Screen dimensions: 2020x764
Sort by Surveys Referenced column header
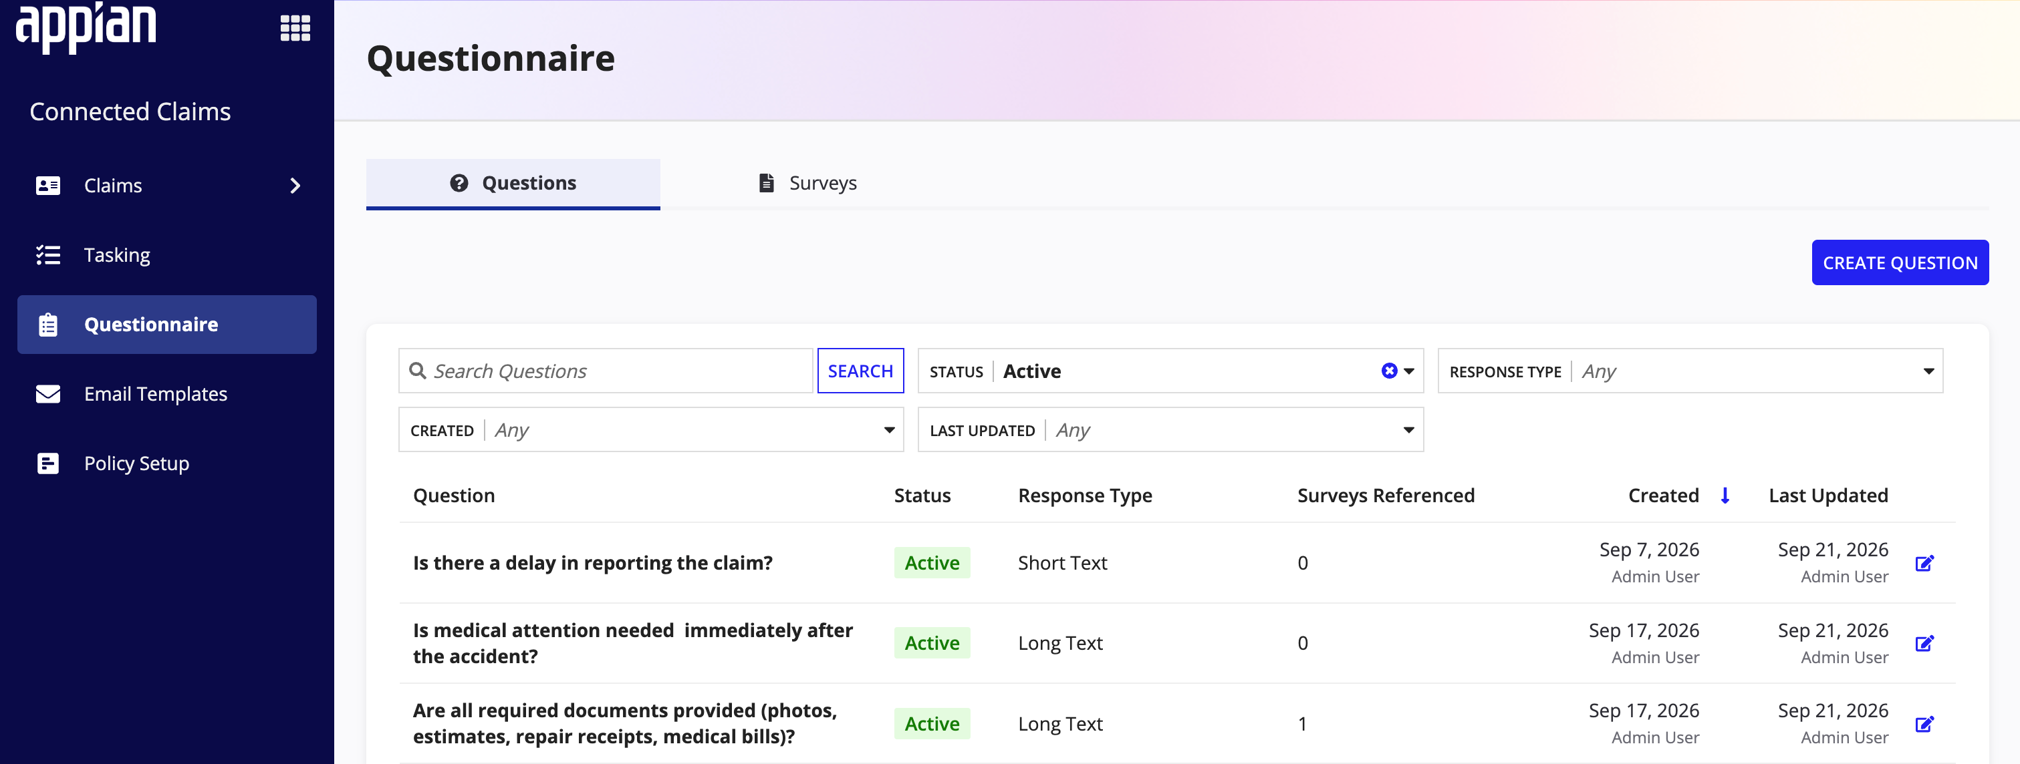pos(1386,496)
